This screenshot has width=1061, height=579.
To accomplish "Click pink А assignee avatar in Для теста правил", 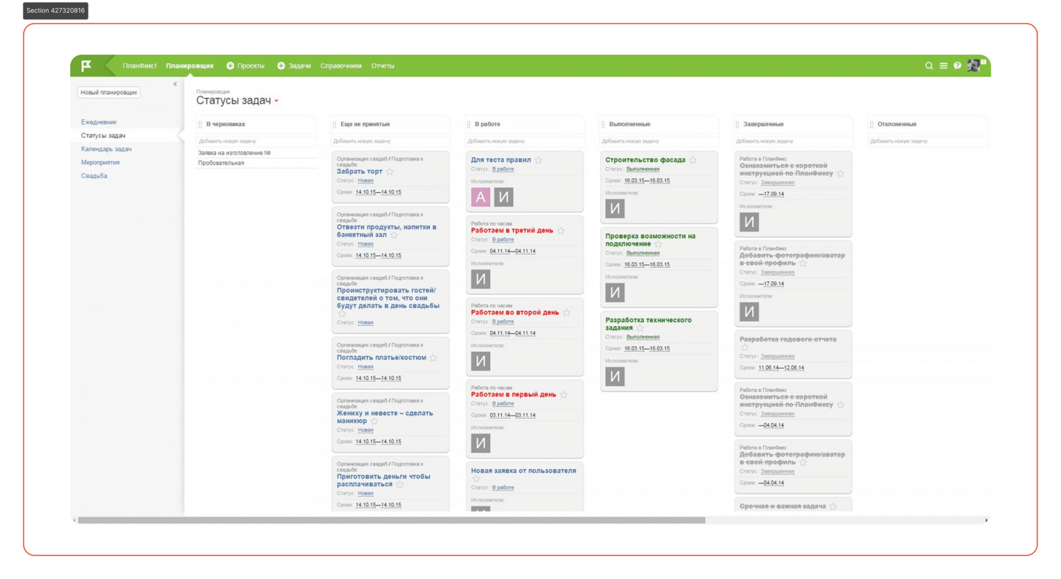I will pos(481,197).
